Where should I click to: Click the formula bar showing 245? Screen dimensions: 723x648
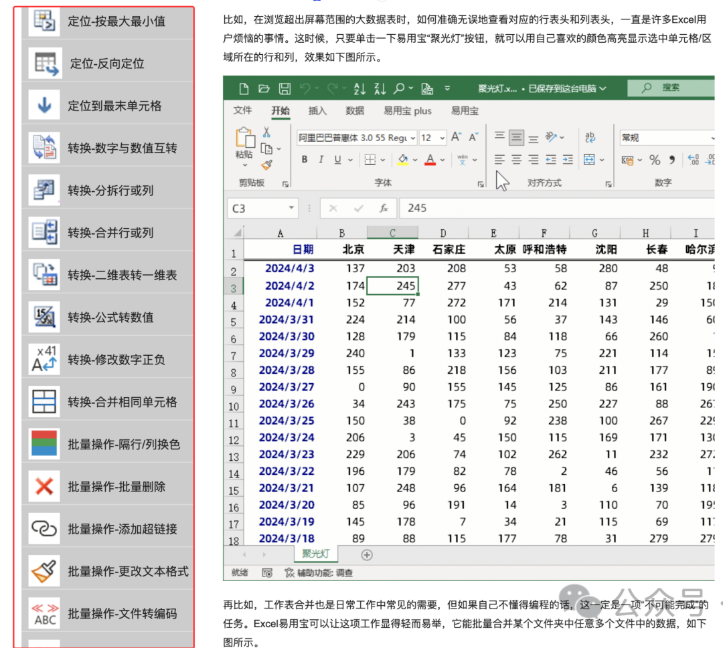(x=557, y=208)
